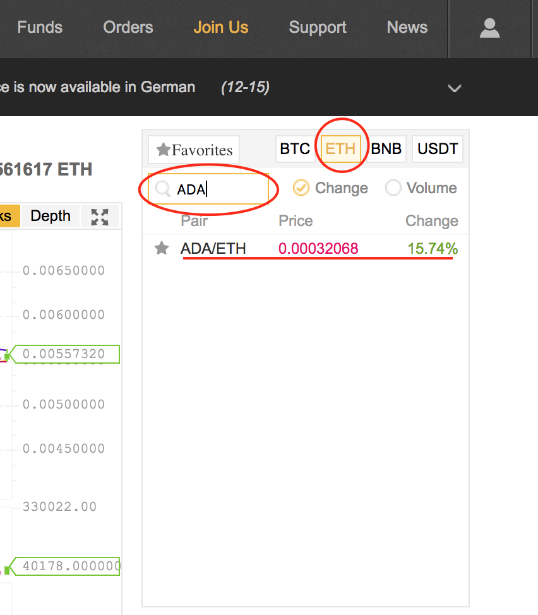Image resolution: width=538 pixels, height=615 pixels.
Task: Select the Change radio option
Action: 301,188
